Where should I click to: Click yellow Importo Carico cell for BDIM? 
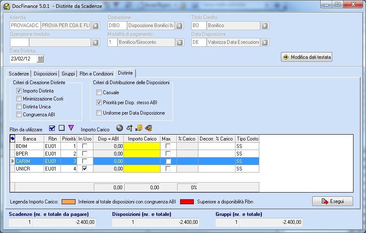coord(142,146)
